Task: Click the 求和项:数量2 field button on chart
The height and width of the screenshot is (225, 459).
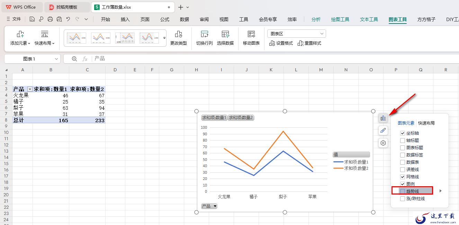Action: click(x=241, y=118)
